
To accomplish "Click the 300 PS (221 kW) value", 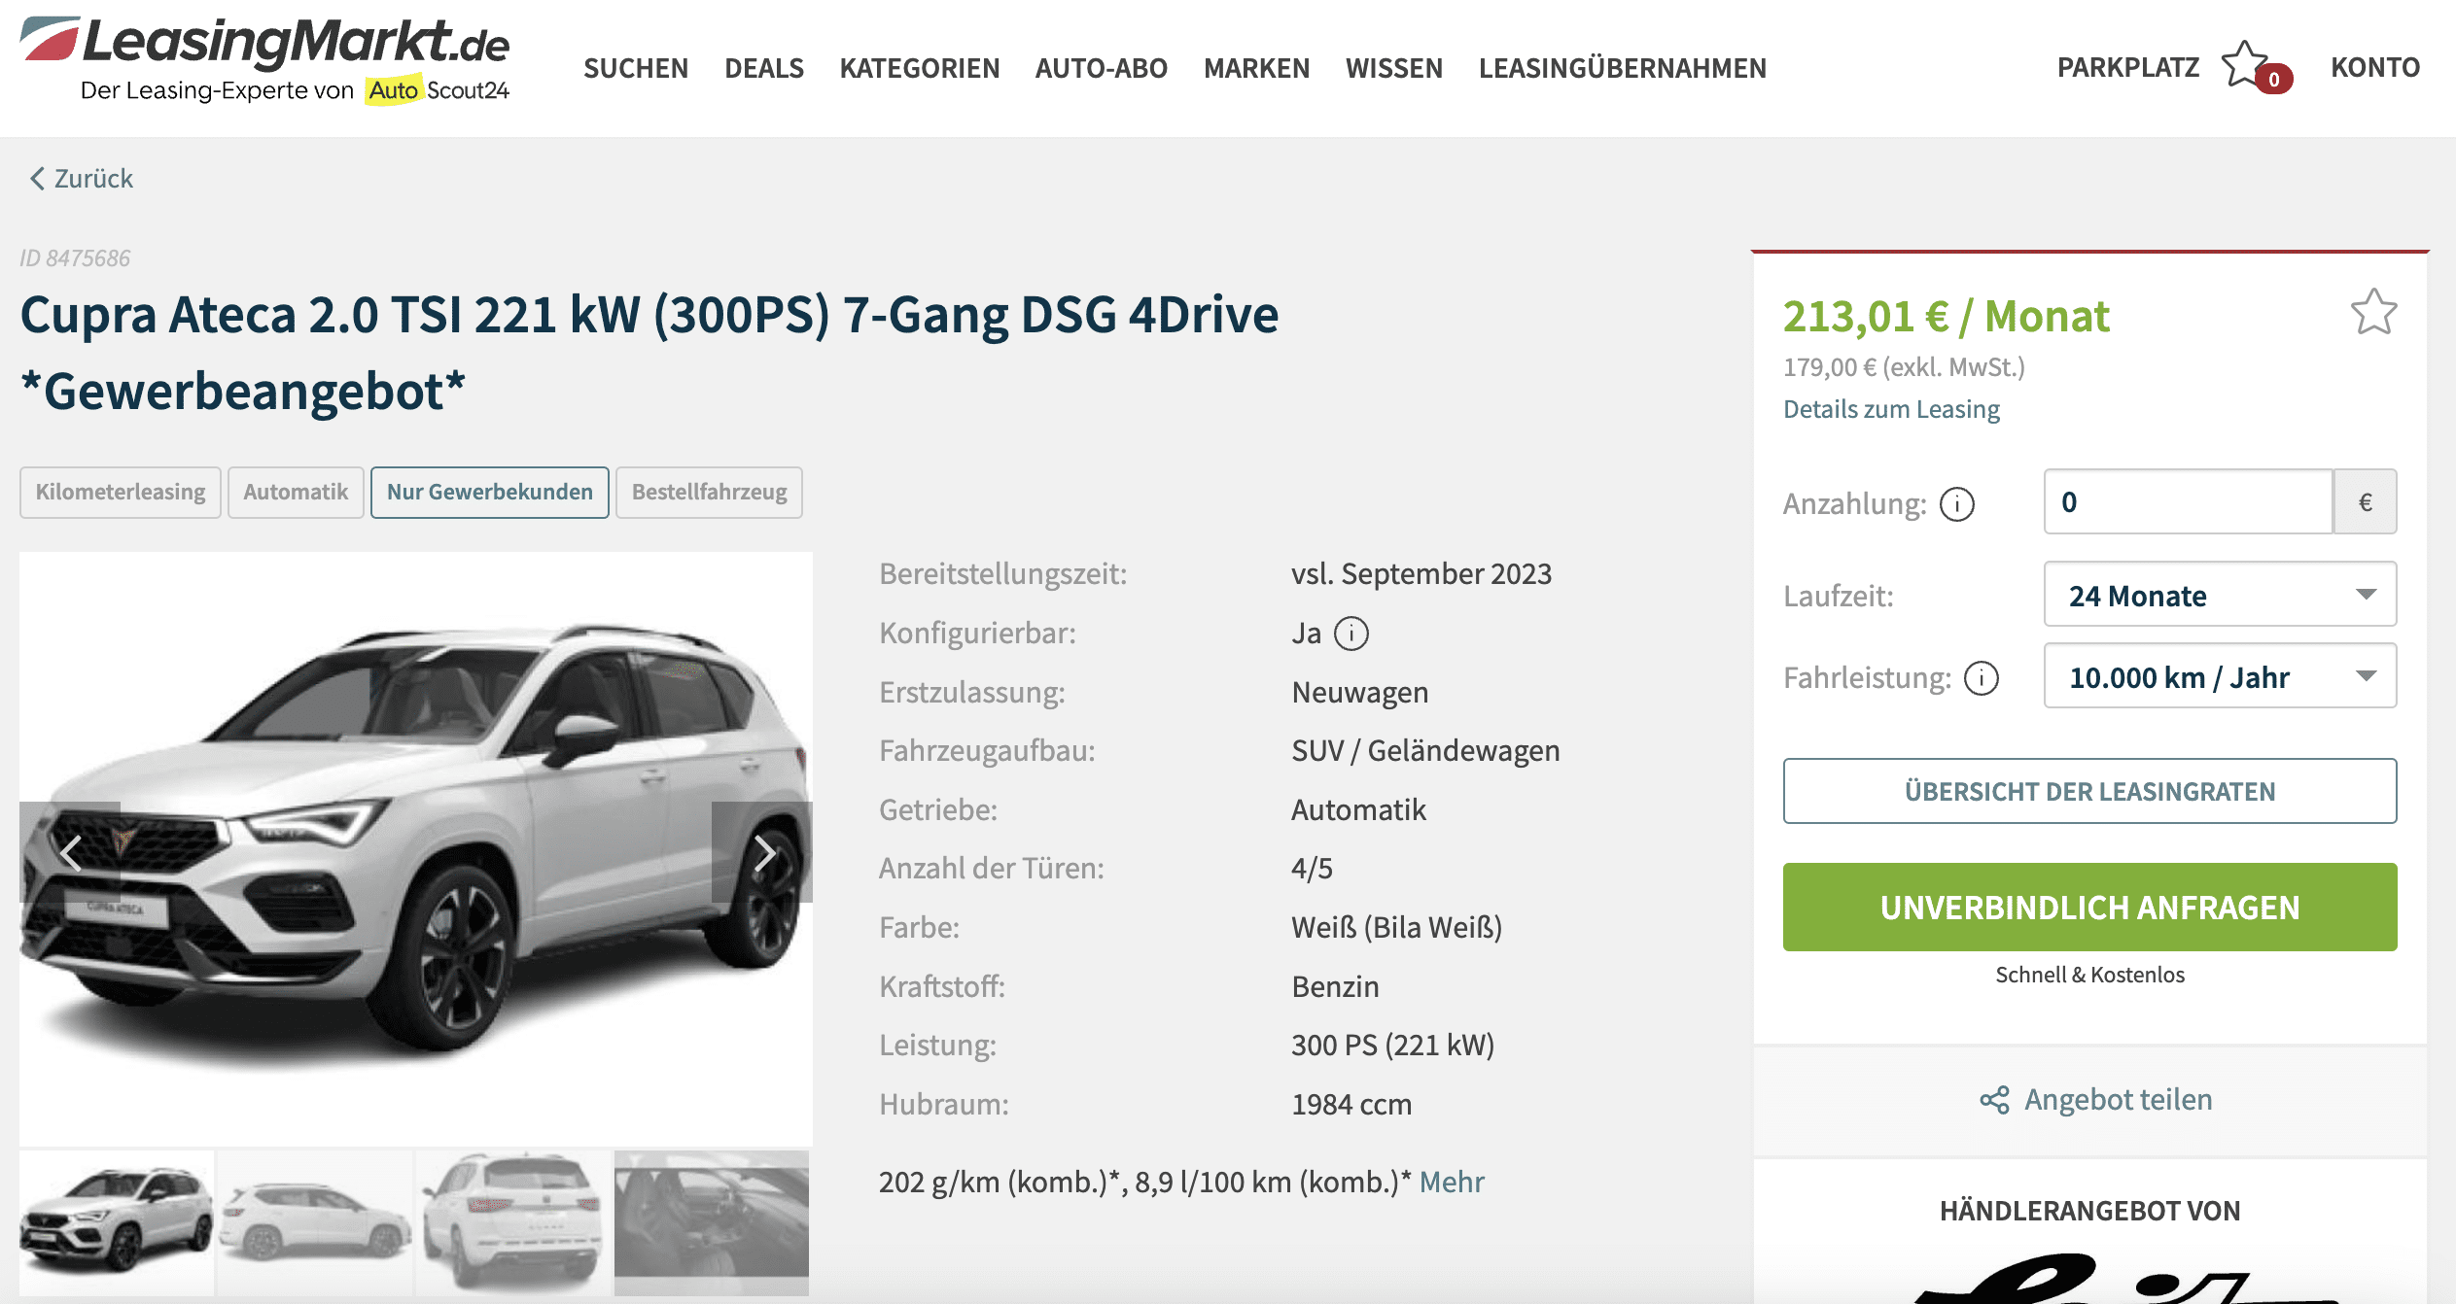I will pos(1392,1046).
